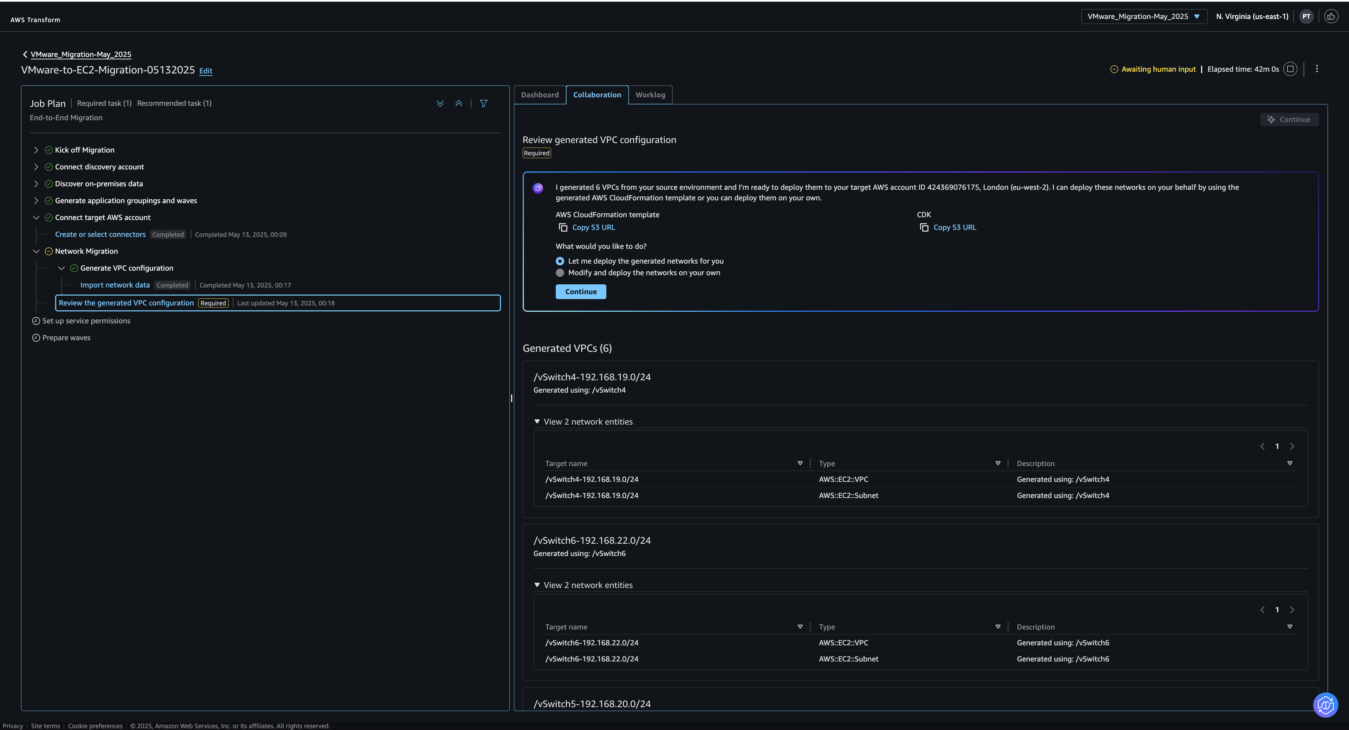Click the PT user profile avatar
The height and width of the screenshot is (730, 1349).
pos(1306,16)
